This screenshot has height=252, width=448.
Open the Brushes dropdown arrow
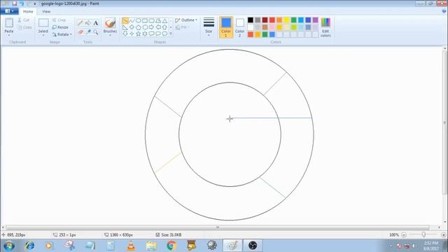point(110,35)
